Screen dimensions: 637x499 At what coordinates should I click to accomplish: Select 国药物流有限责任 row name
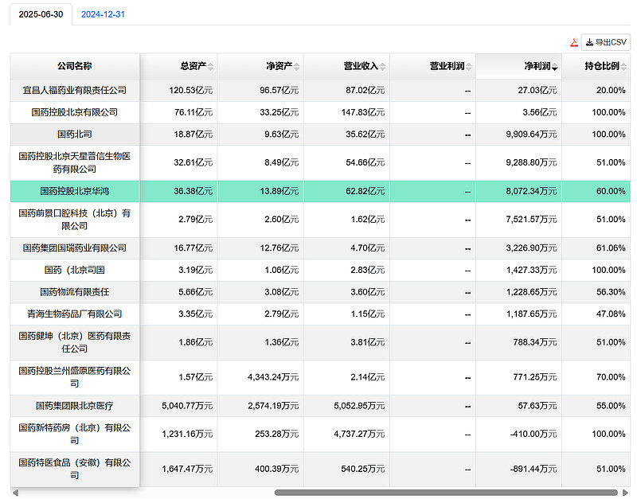(75, 291)
